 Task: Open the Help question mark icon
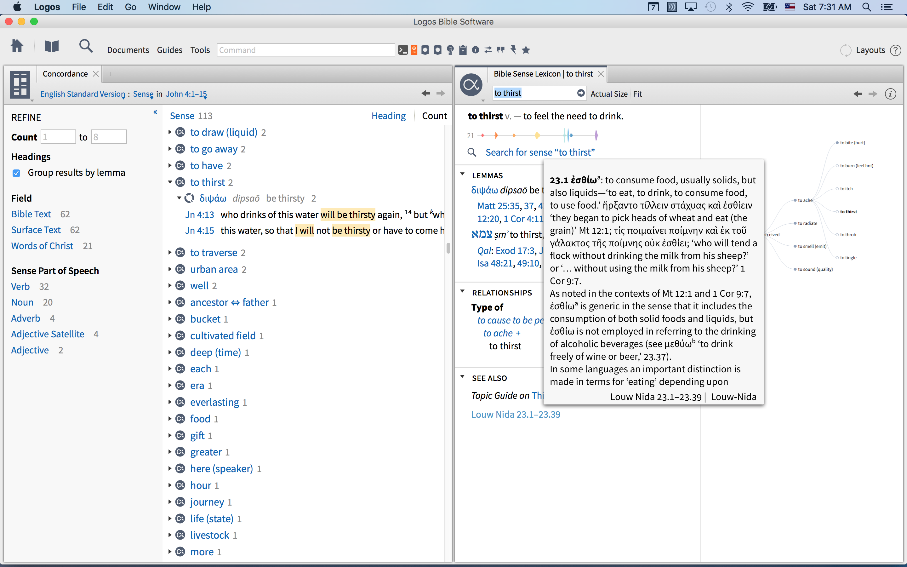(895, 50)
